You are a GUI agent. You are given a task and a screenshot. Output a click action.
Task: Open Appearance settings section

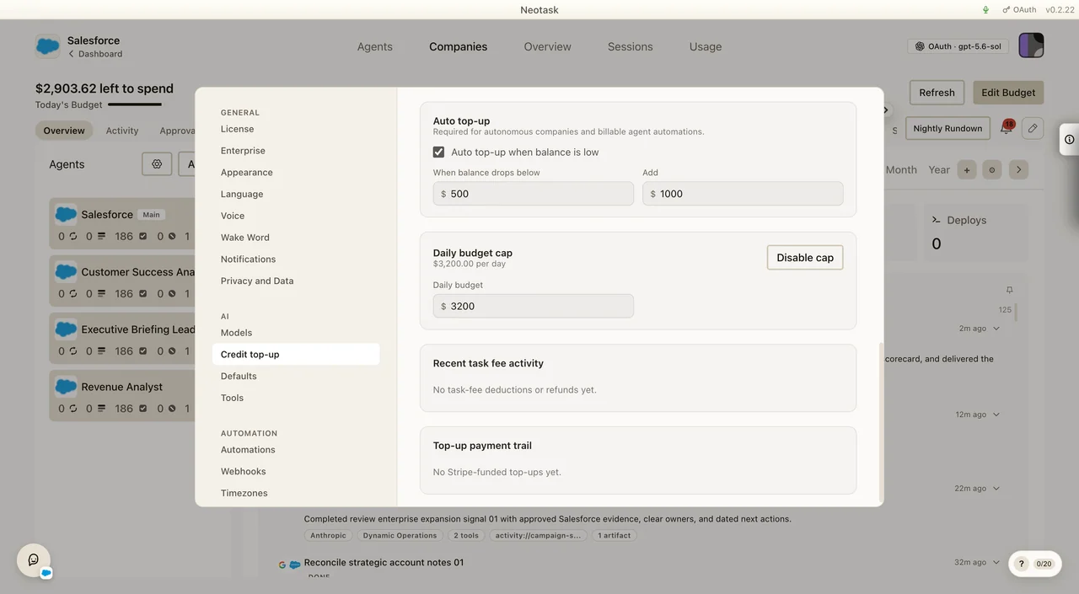coord(295,173)
